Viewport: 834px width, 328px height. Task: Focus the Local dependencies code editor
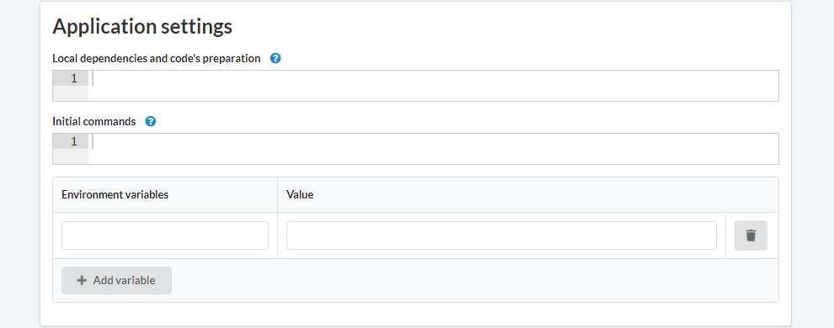[433, 86]
